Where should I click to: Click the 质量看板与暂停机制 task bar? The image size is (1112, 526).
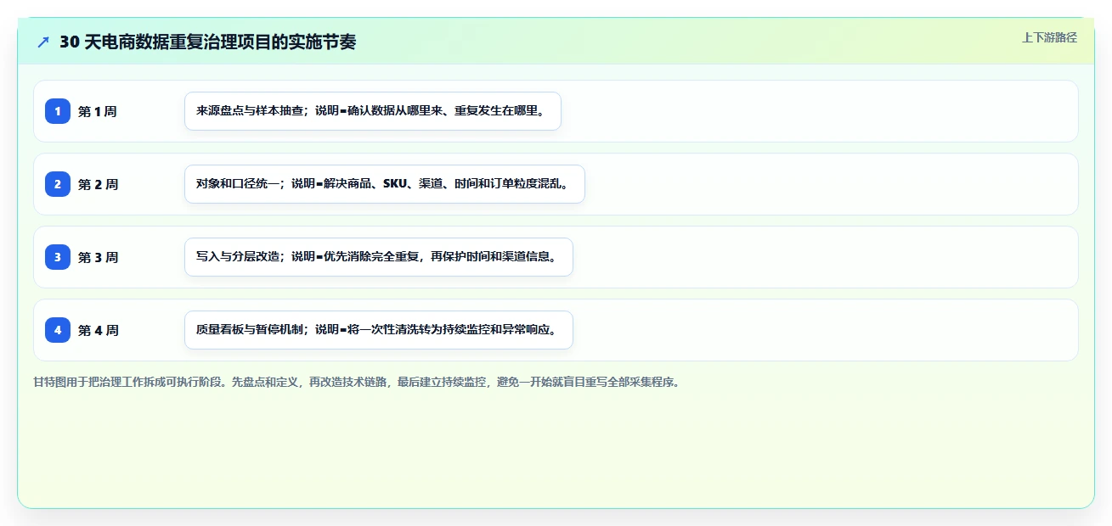click(x=379, y=330)
